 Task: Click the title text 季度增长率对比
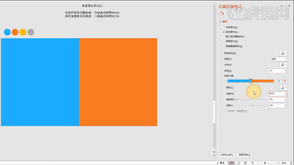pyautogui.click(x=92, y=6)
